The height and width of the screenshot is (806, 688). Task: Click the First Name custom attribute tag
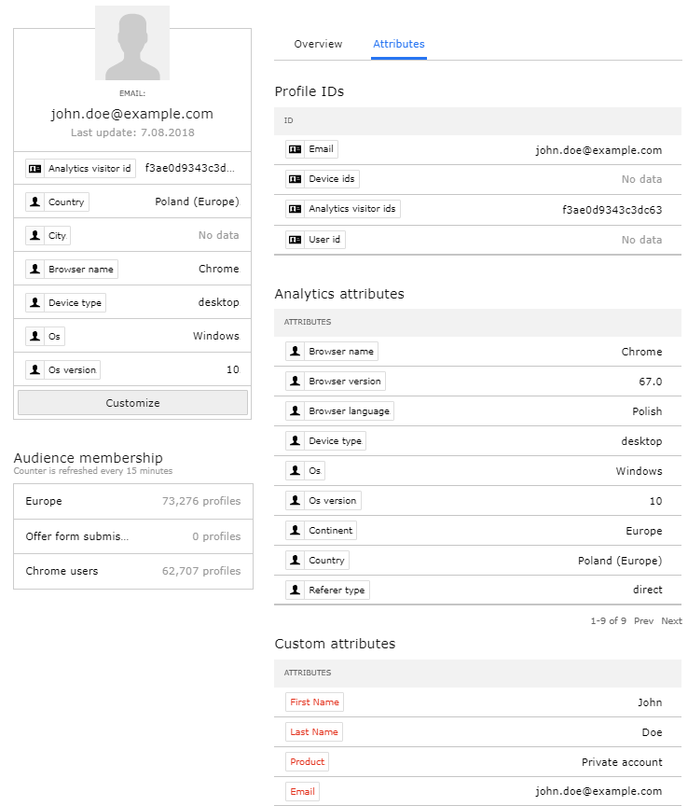click(314, 702)
